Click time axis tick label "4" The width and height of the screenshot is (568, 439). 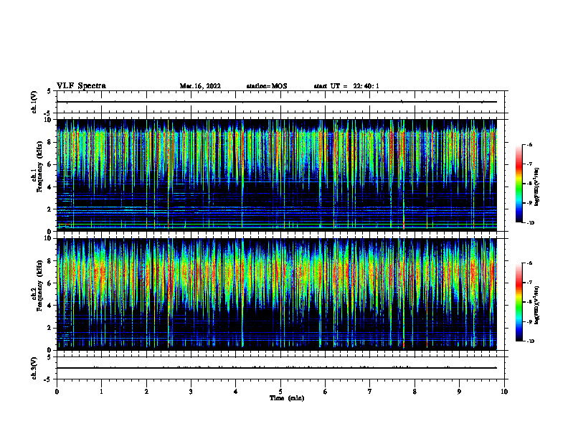coord(236,392)
